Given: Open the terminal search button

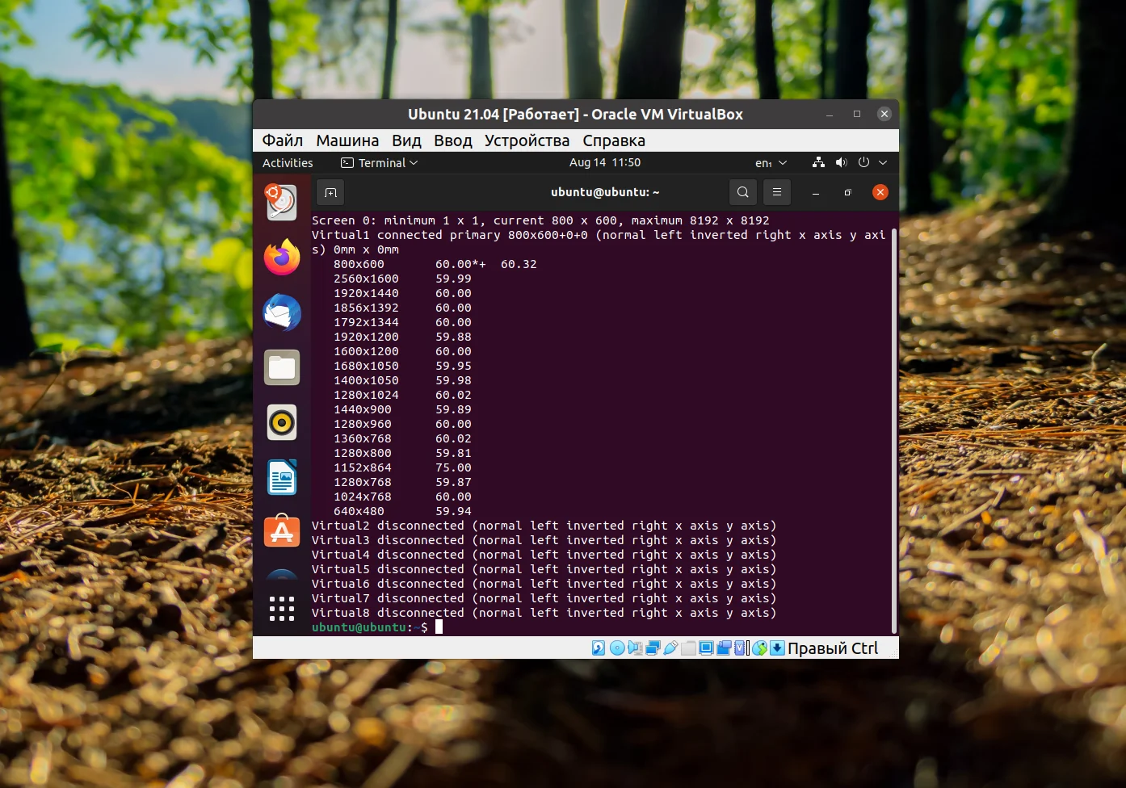Looking at the screenshot, I should click(743, 192).
